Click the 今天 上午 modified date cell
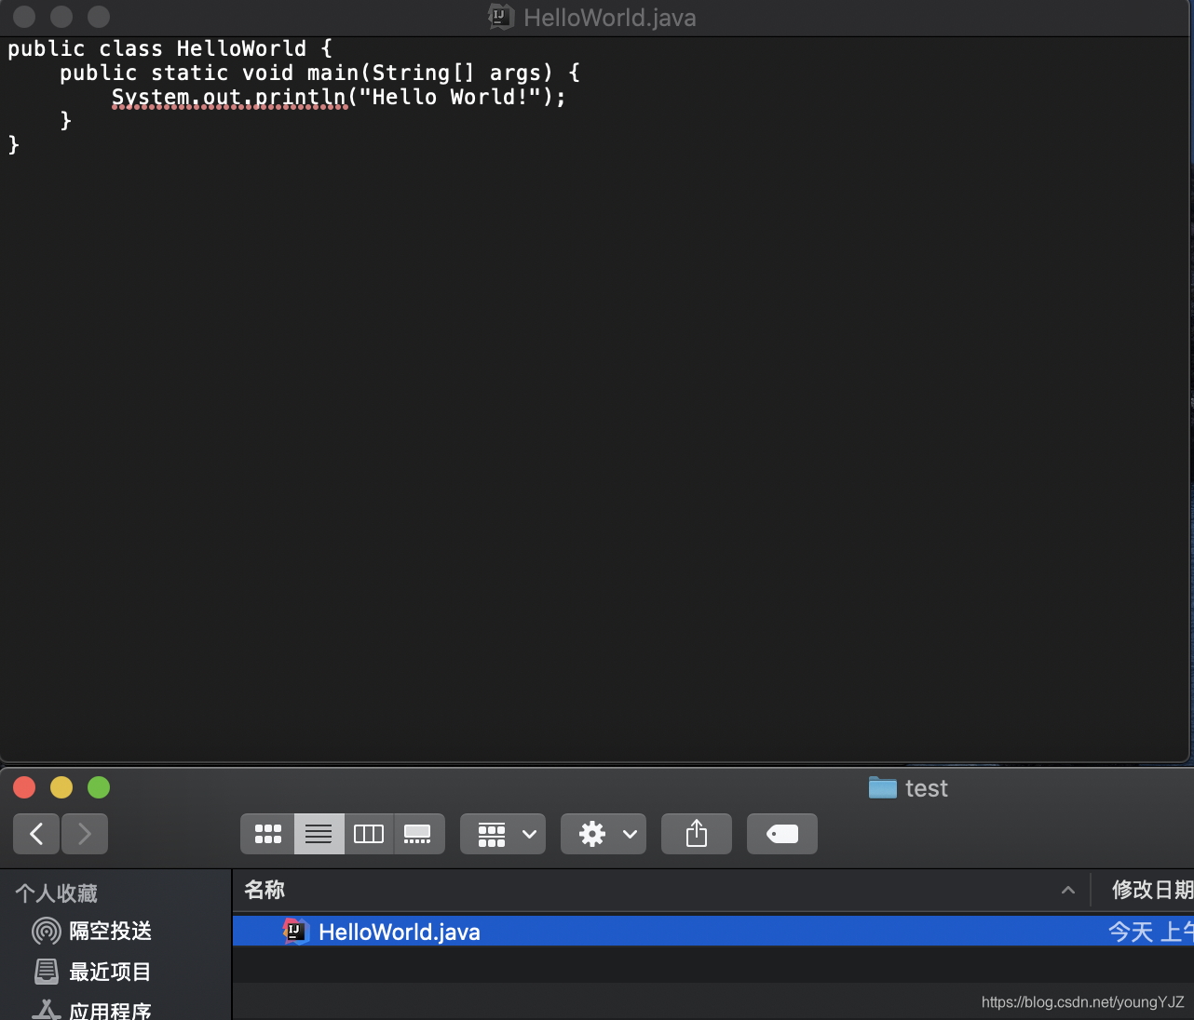The width and height of the screenshot is (1194, 1020). pos(1150,932)
